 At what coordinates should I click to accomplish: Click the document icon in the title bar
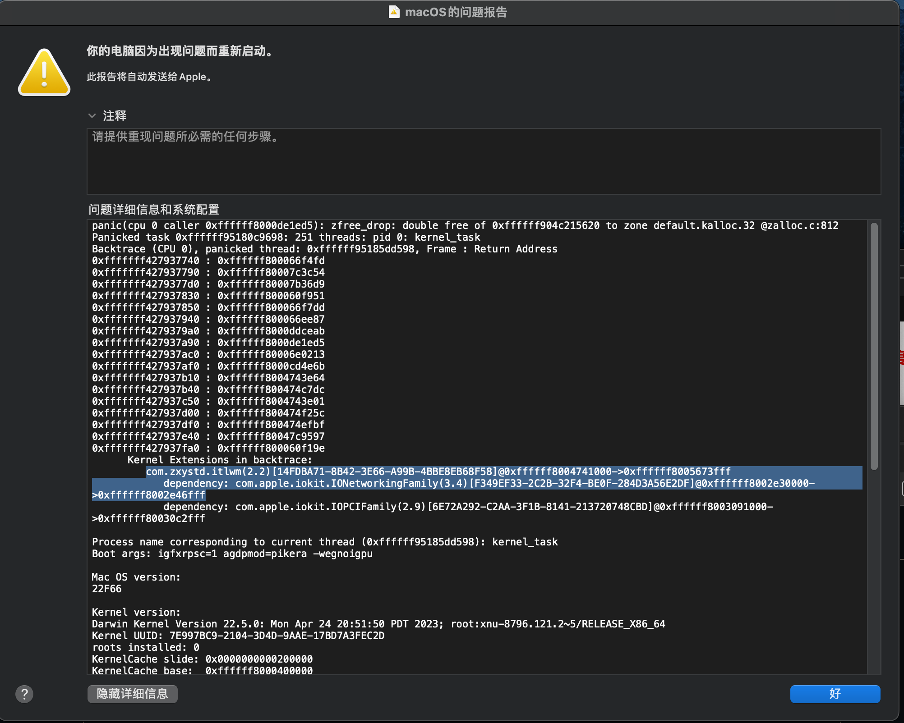pyautogui.click(x=394, y=12)
